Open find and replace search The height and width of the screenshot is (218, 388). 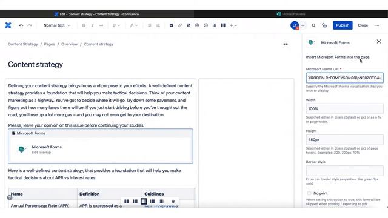point(313,25)
